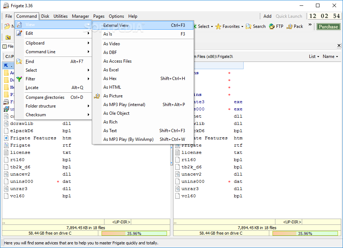Click the Add quick launch button
The width and height of the screenshot is (343, 248).
(x=267, y=16)
